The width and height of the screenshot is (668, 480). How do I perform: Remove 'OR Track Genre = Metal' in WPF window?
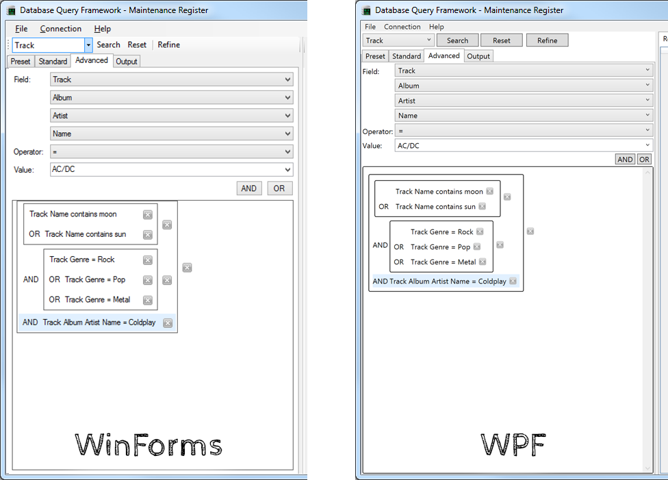483,262
